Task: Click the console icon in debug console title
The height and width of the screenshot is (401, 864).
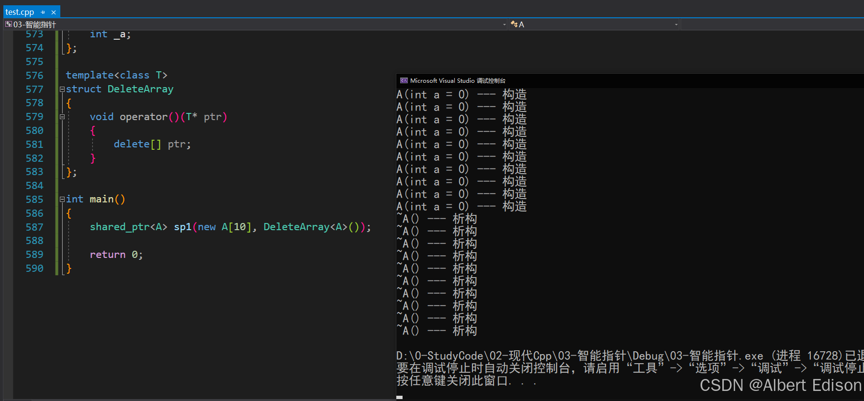Action: click(x=404, y=80)
